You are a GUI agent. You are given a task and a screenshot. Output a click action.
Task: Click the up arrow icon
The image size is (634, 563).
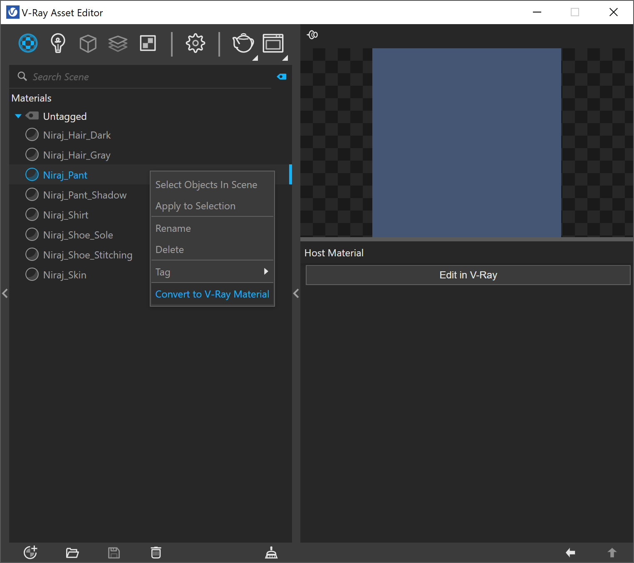612,553
